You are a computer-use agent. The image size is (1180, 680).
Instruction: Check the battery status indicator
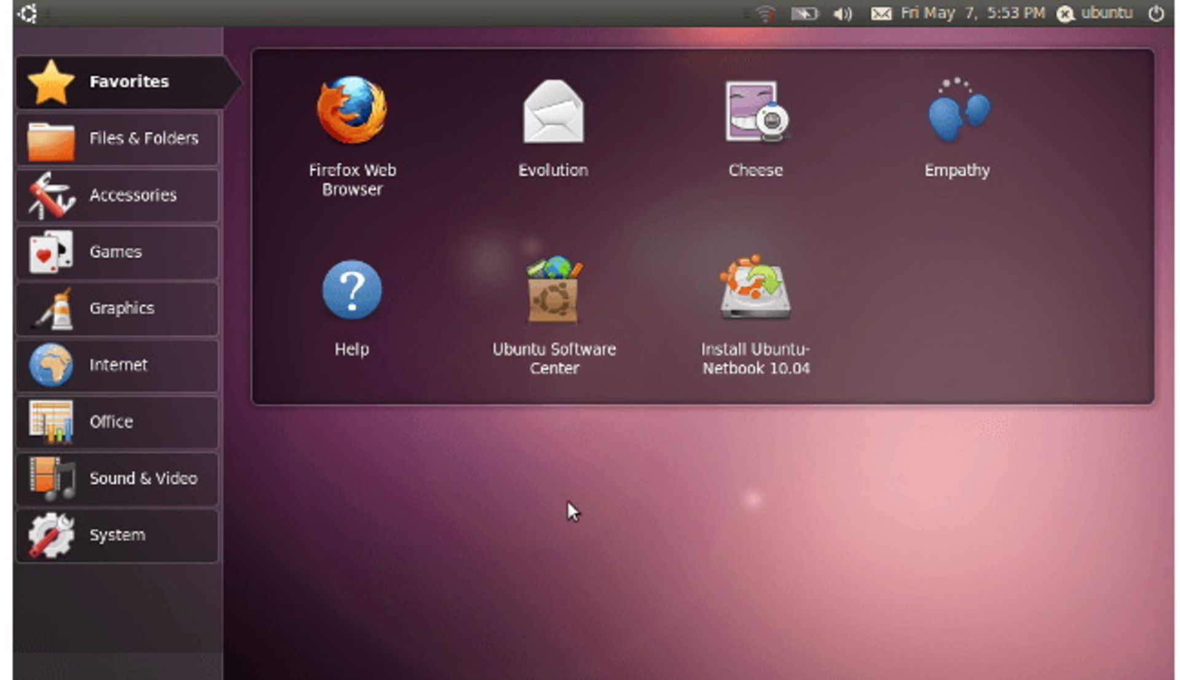tap(804, 14)
